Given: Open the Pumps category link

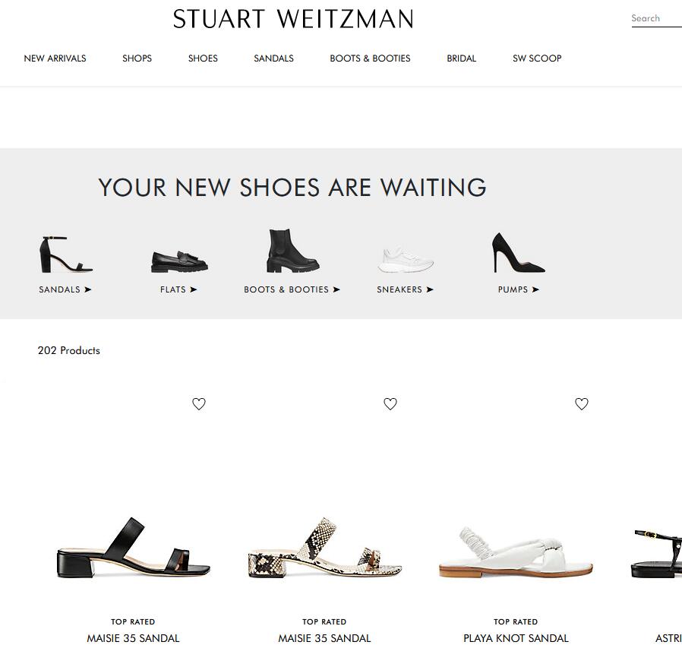Looking at the screenshot, I should pyautogui.click(x=519, y=289).
